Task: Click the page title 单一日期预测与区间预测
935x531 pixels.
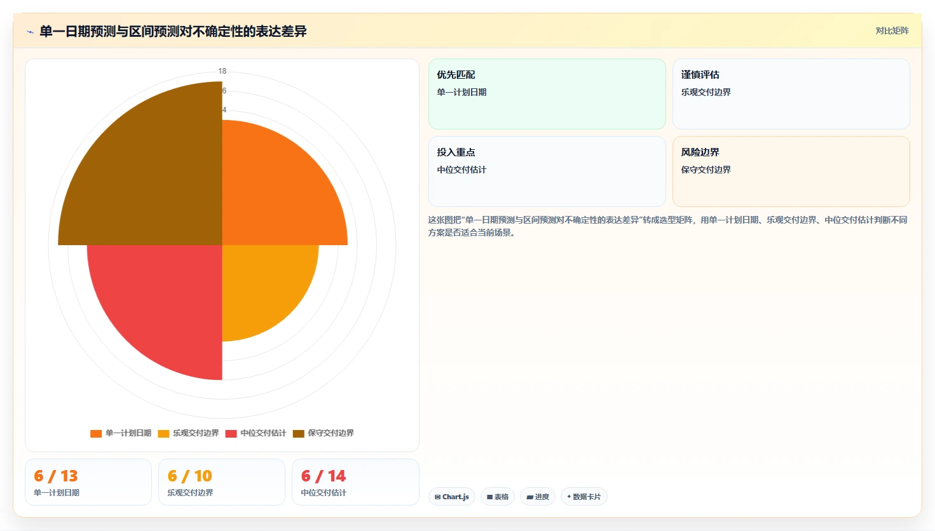Action: pyautogui.click(x=173, y=31)
